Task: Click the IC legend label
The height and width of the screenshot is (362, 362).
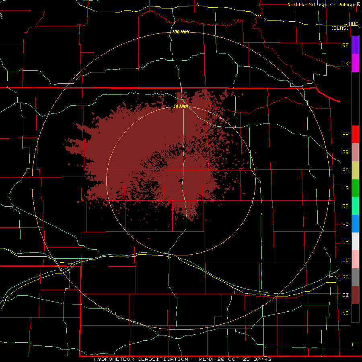Action: (x=345, y=260)
